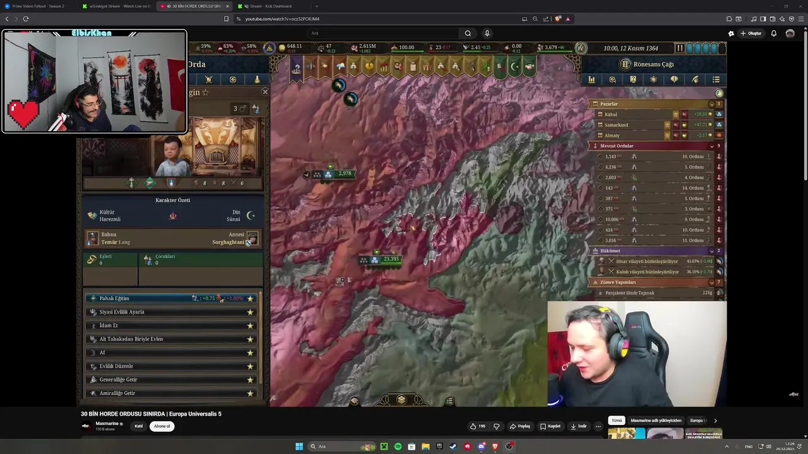The width and height of the screenshot is (808, 454).
Task: Select Alt Tabakadan Biriyle Evlen action
Action: pyautogui.click(x=172, y=339)
